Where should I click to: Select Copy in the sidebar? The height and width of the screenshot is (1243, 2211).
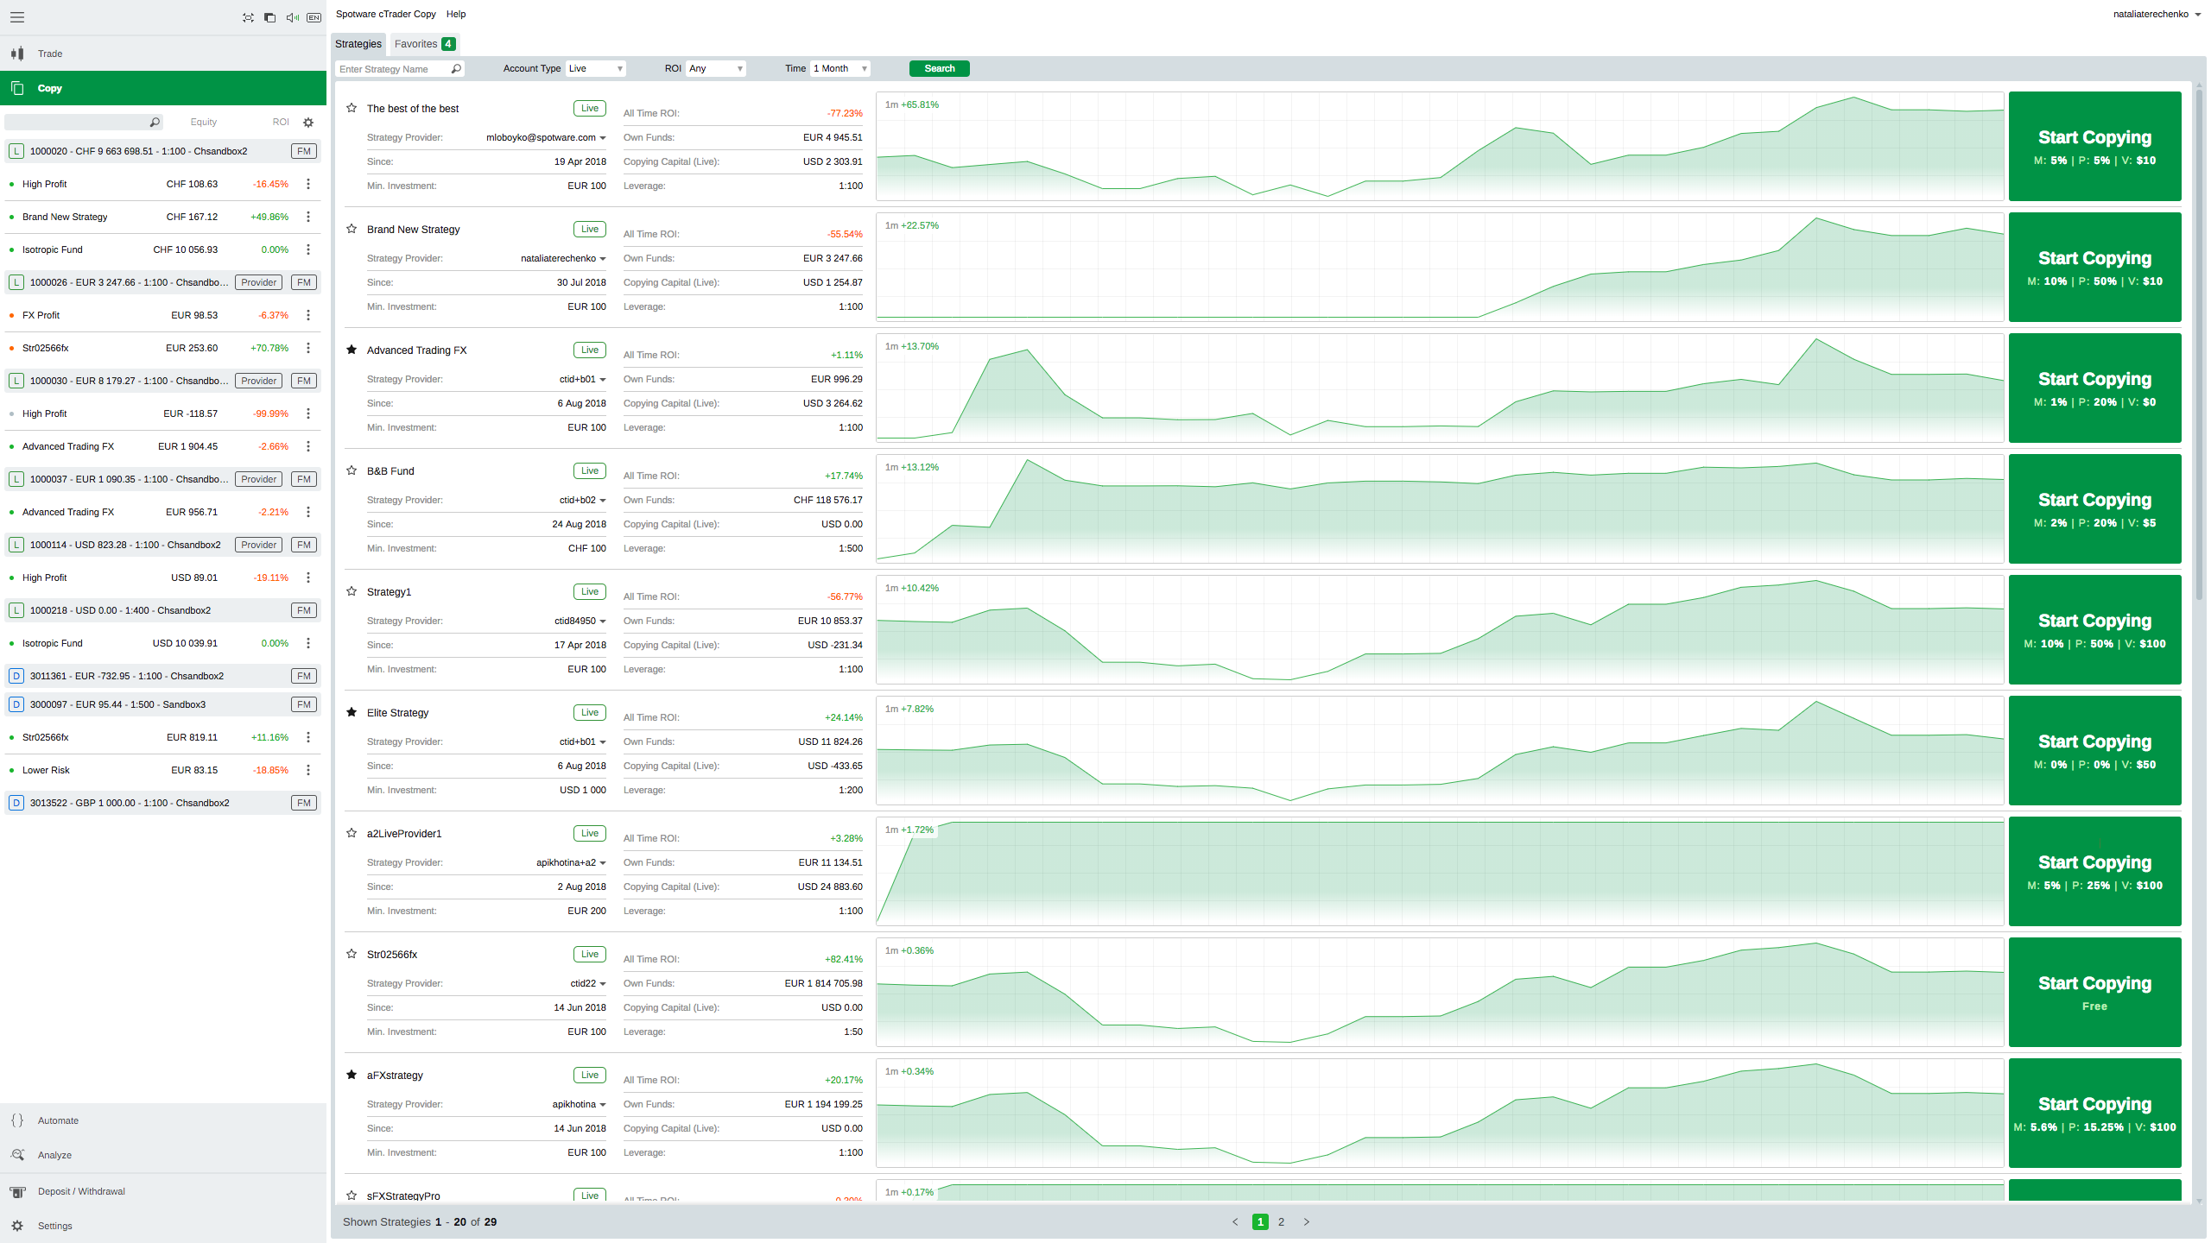[163, 88]
